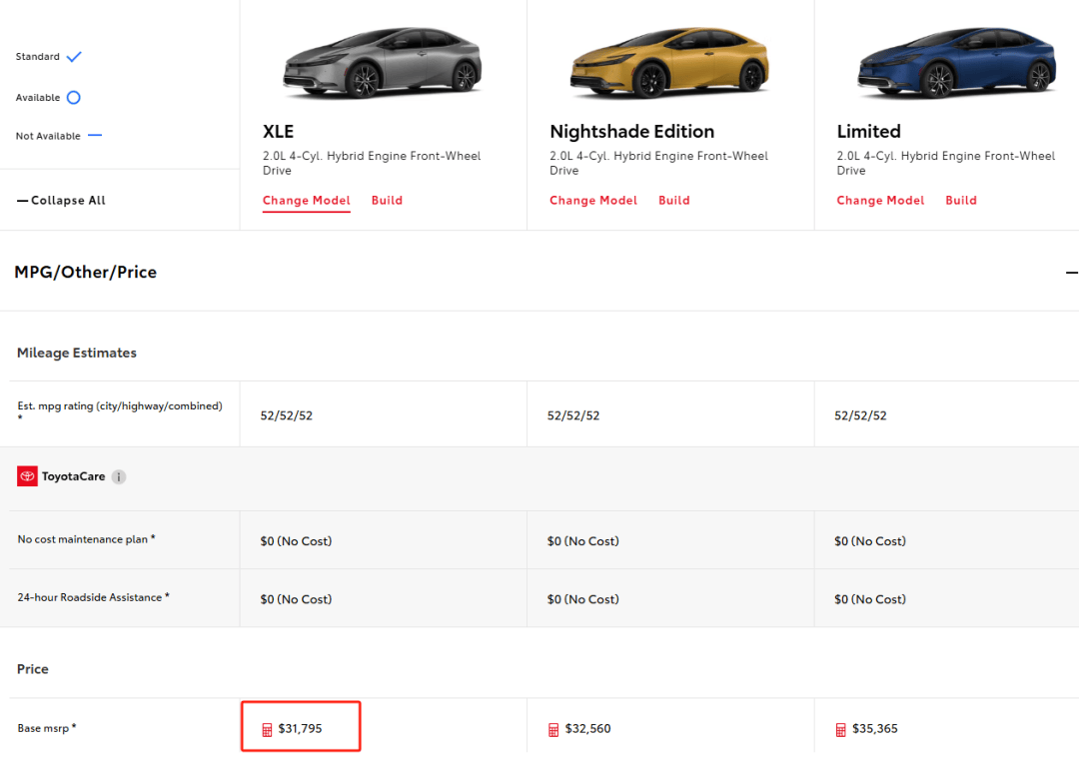Screen dimensions: 1079x760
Task: Collapse all comparison sections
Action: click(x=61, y=201)
